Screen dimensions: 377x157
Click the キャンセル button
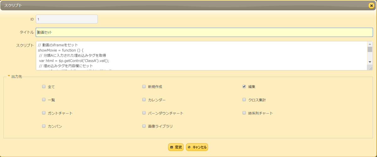[197, 147]
